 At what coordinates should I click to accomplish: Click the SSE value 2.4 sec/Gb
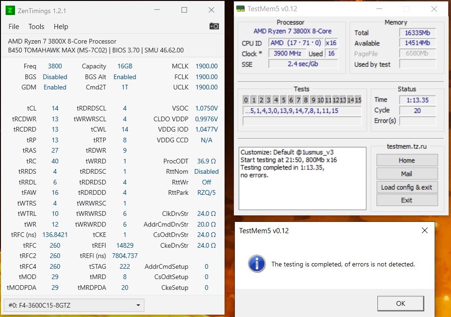pos(303,64)
